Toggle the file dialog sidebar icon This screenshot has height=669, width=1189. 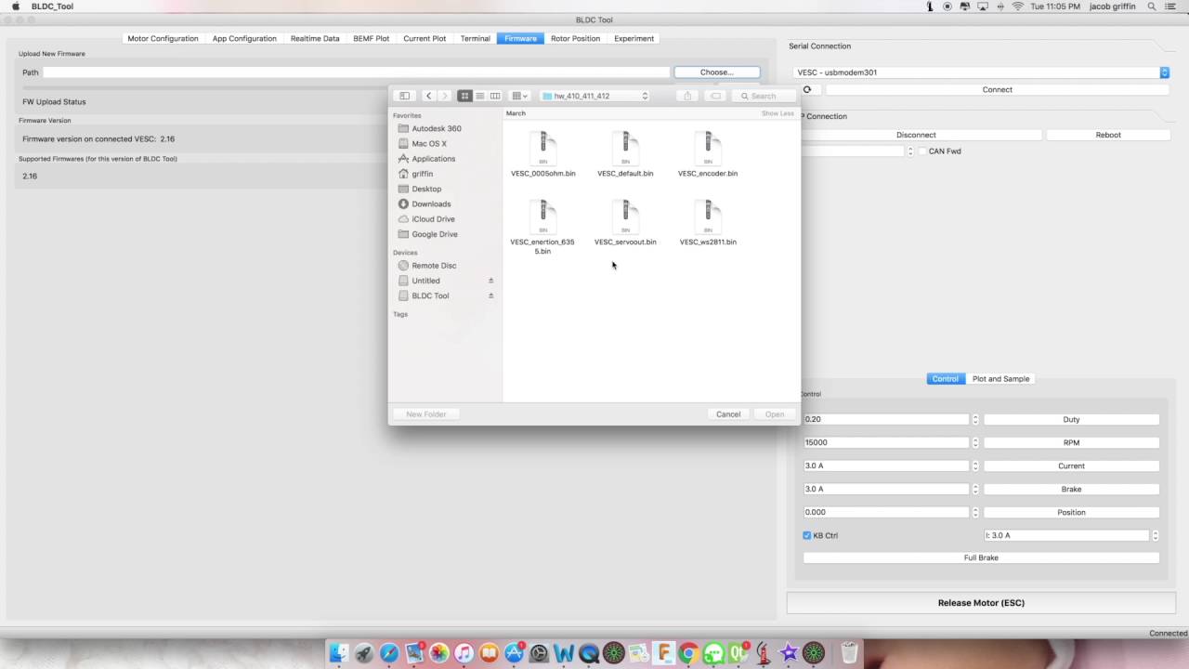404,96
